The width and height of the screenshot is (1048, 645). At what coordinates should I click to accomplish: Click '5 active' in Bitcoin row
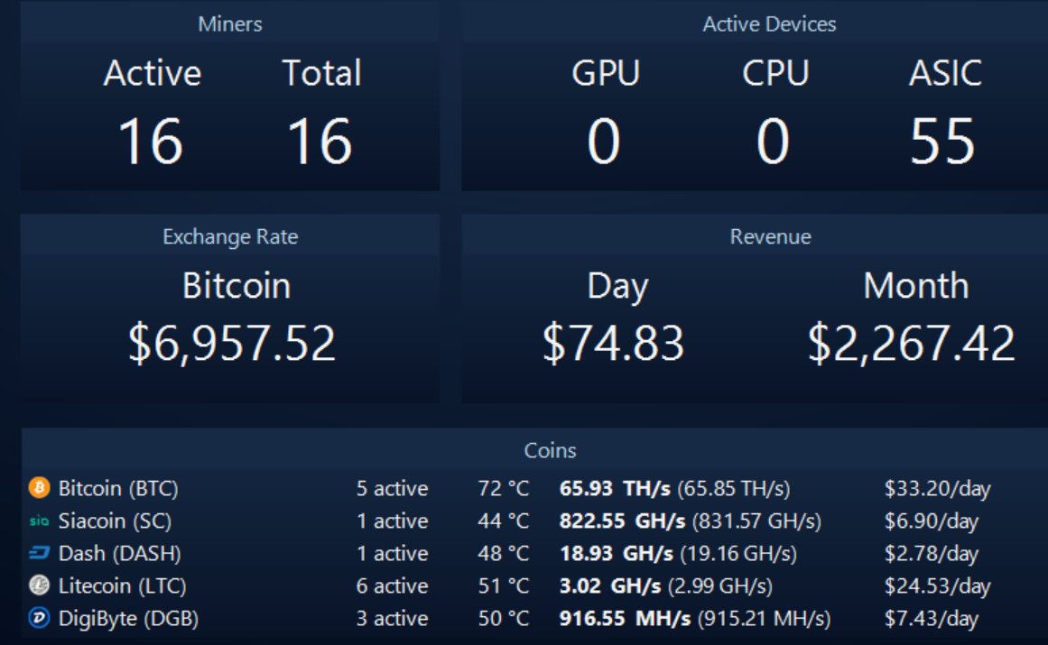click(x=393, y=489)
